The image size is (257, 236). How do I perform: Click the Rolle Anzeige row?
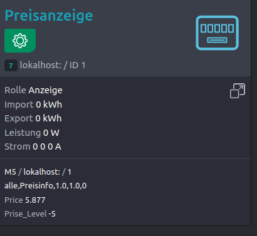(33, 90)
